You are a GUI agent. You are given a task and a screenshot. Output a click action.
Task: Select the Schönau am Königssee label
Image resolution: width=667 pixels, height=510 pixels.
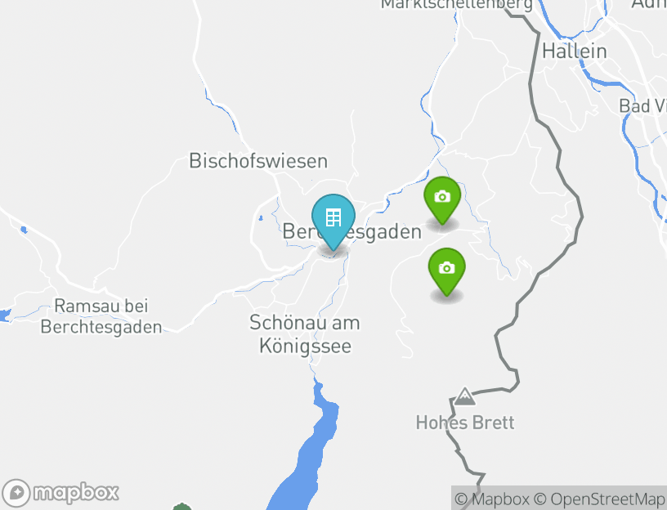[x=305, y=333]
